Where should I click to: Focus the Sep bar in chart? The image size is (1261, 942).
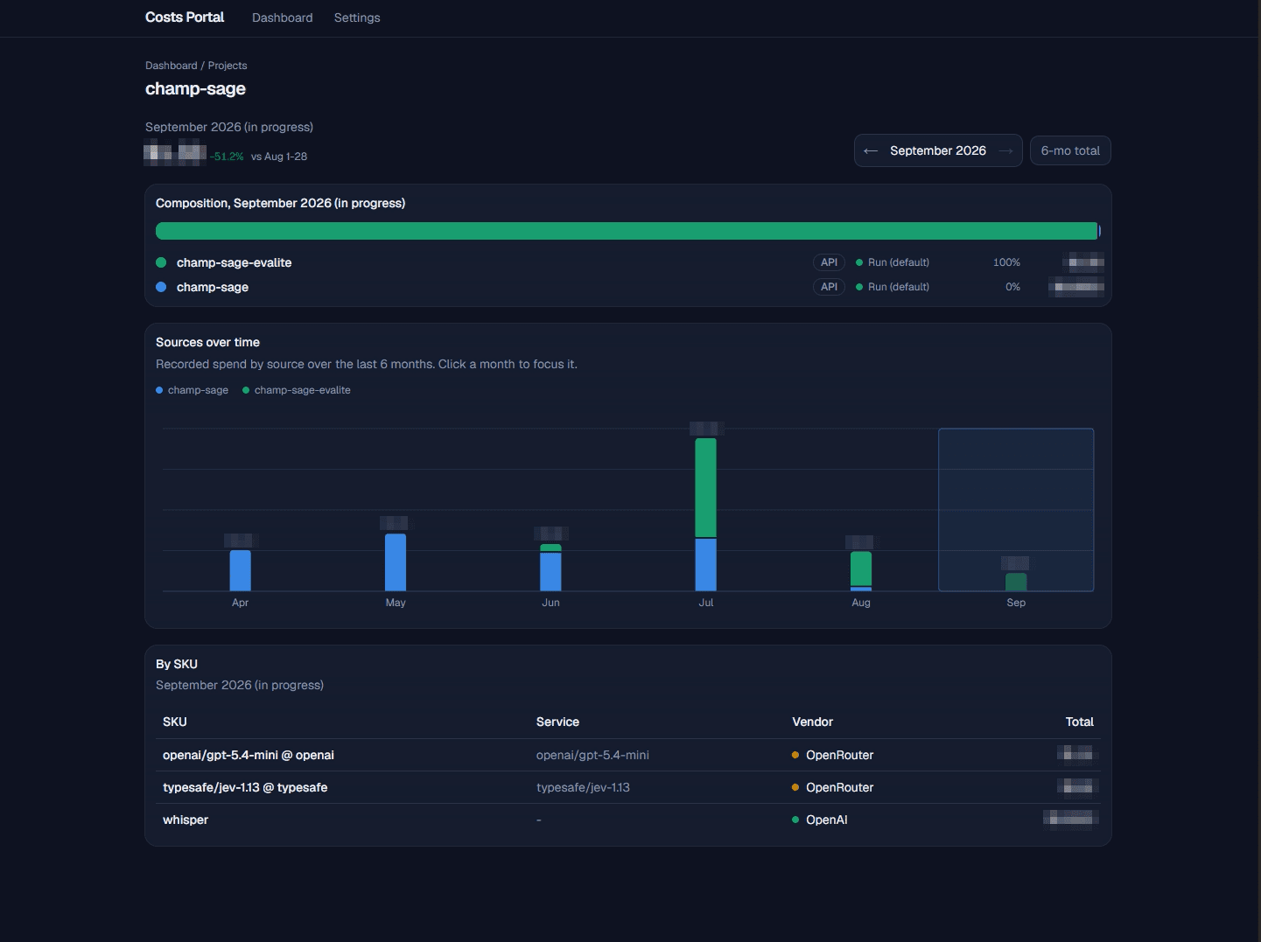point(1016,582)
